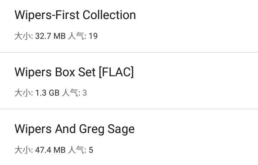Click the popularity count 5

tap(91, 150)
